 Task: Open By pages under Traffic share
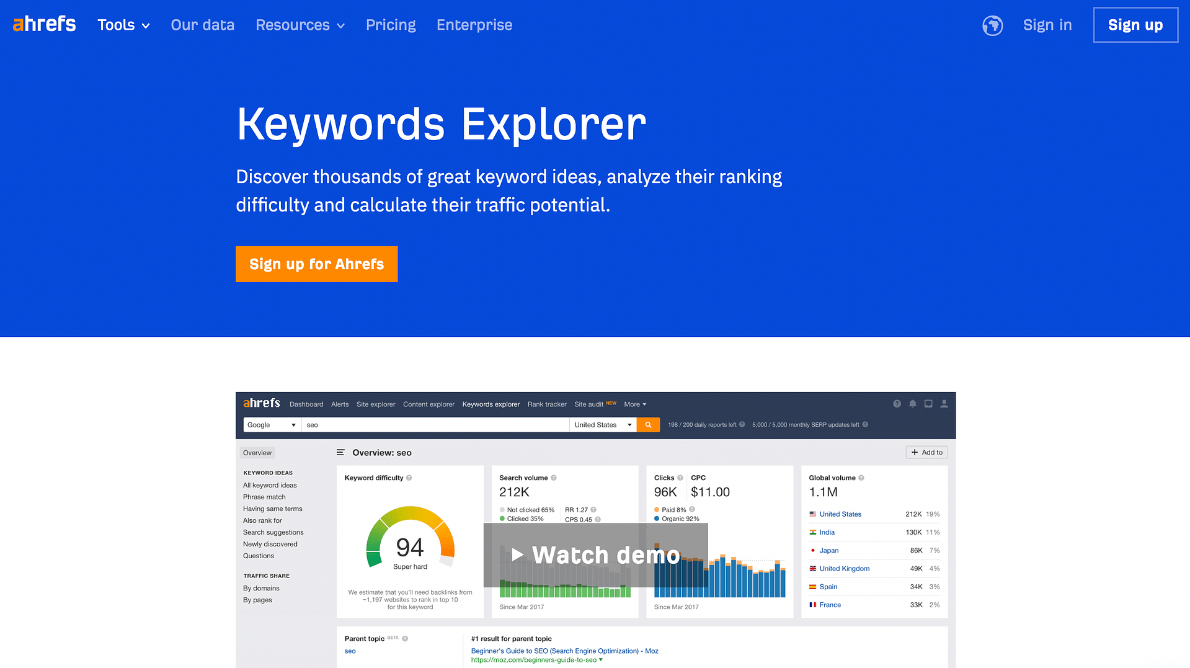tap(257, 600)
